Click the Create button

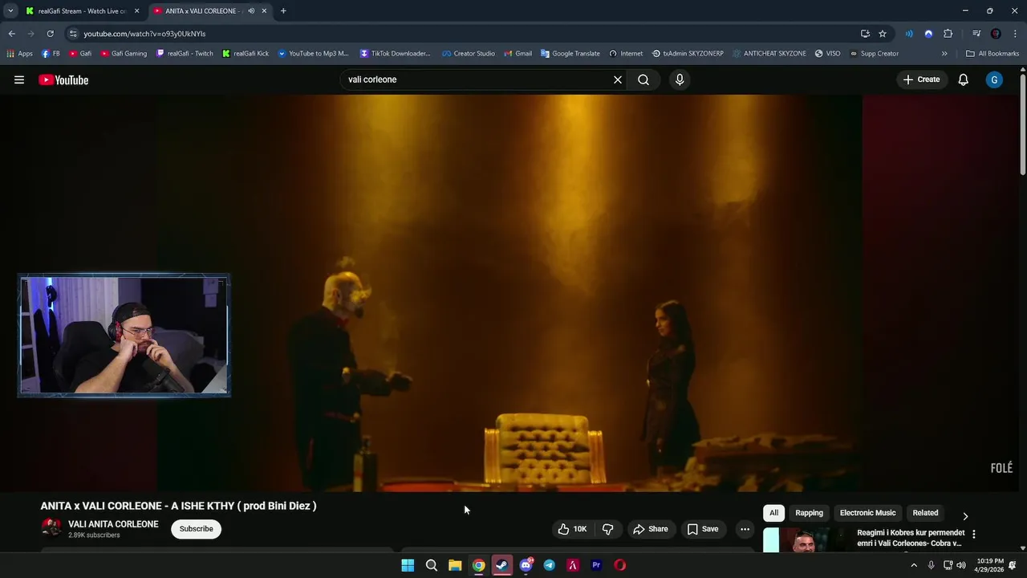click(x=921, y=79)
